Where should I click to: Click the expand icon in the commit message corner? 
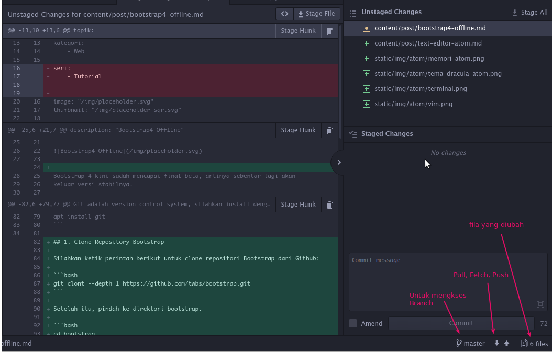(x=540, y=304)
